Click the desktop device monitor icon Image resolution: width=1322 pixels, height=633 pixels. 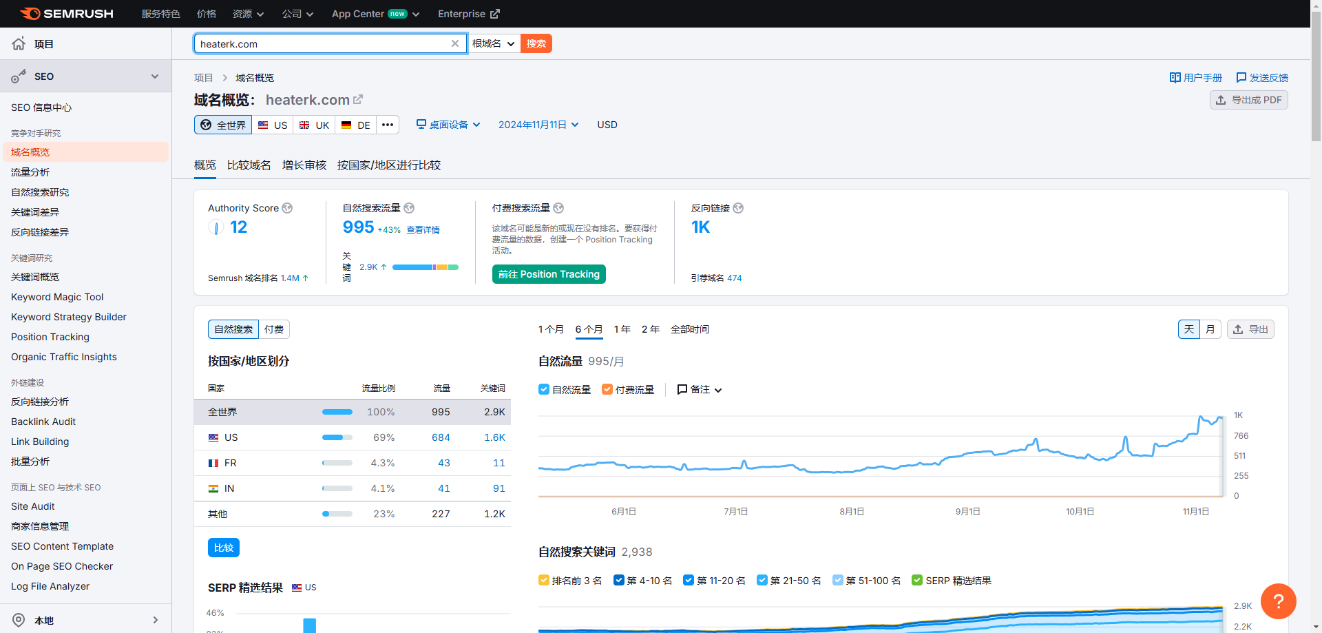click(x=421, y=124)
